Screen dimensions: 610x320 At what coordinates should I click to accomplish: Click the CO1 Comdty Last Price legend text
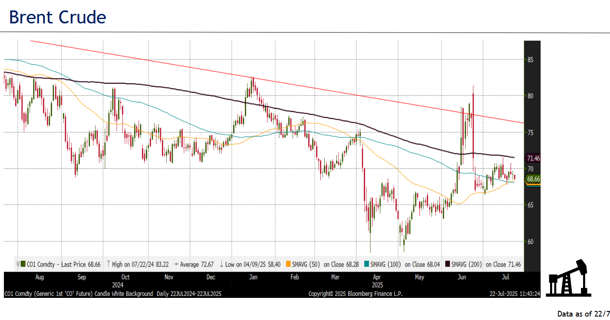click(63, 264)
